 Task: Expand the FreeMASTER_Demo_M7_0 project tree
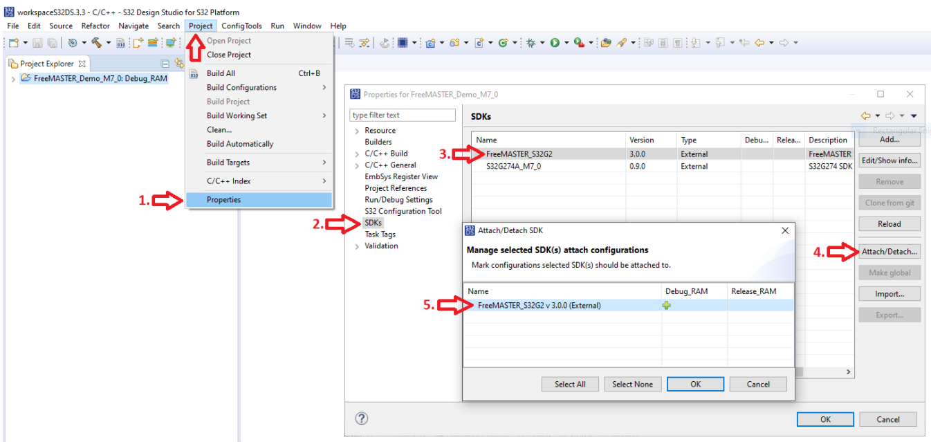[x=14, y=78]
